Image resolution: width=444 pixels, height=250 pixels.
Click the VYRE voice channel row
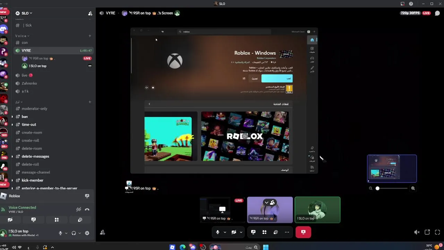coord(53,51)
